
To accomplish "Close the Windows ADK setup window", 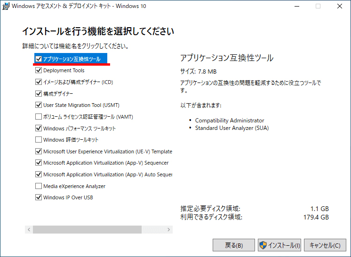I will [340, 6].
